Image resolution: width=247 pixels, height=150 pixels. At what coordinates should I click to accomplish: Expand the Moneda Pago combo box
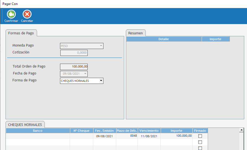[x=101, y=46]
